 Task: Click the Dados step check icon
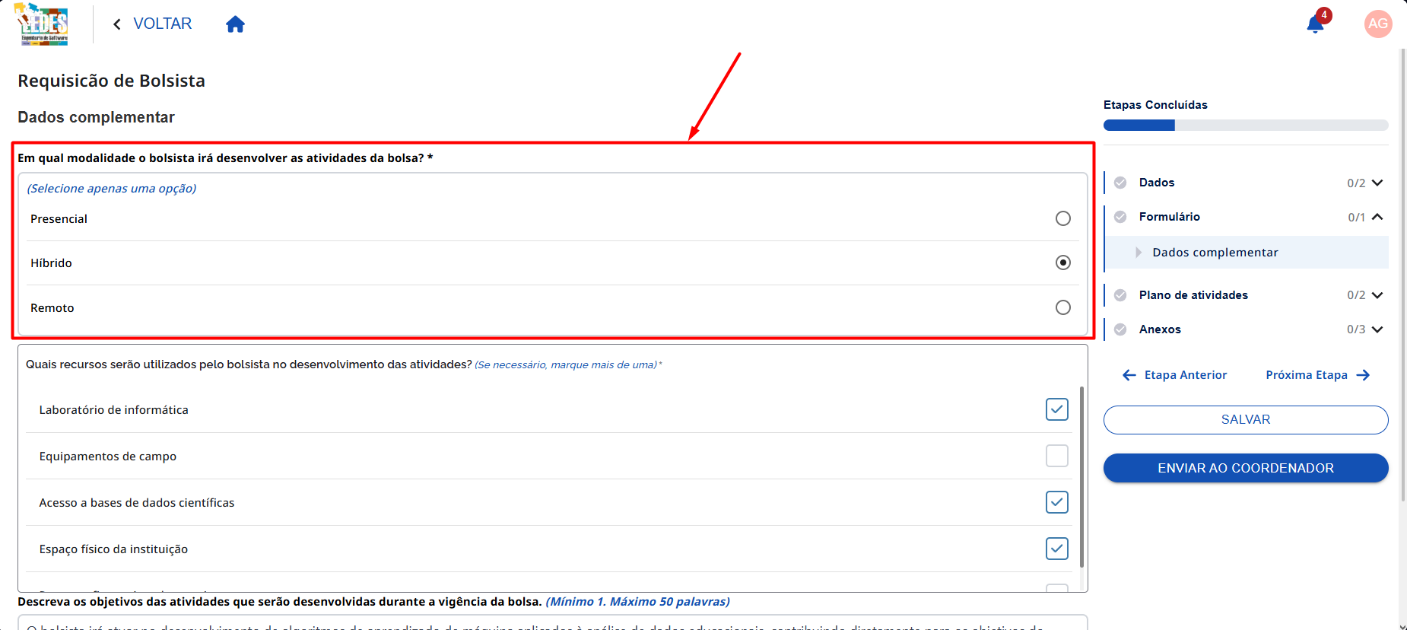(x=1120, y=183)
